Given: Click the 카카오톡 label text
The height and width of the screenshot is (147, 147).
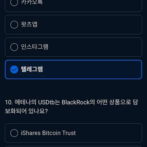Looking at the screenshot, I should pos(32,2).
